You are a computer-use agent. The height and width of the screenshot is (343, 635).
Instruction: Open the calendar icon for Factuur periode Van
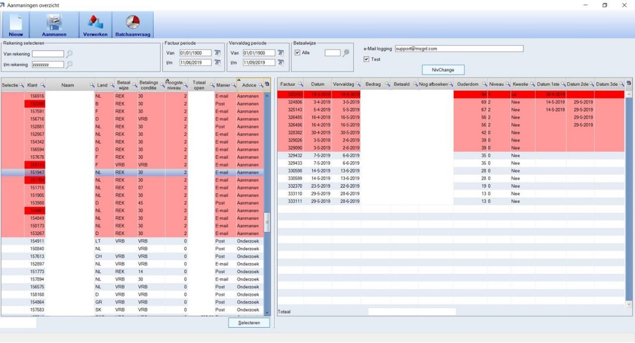217,53
